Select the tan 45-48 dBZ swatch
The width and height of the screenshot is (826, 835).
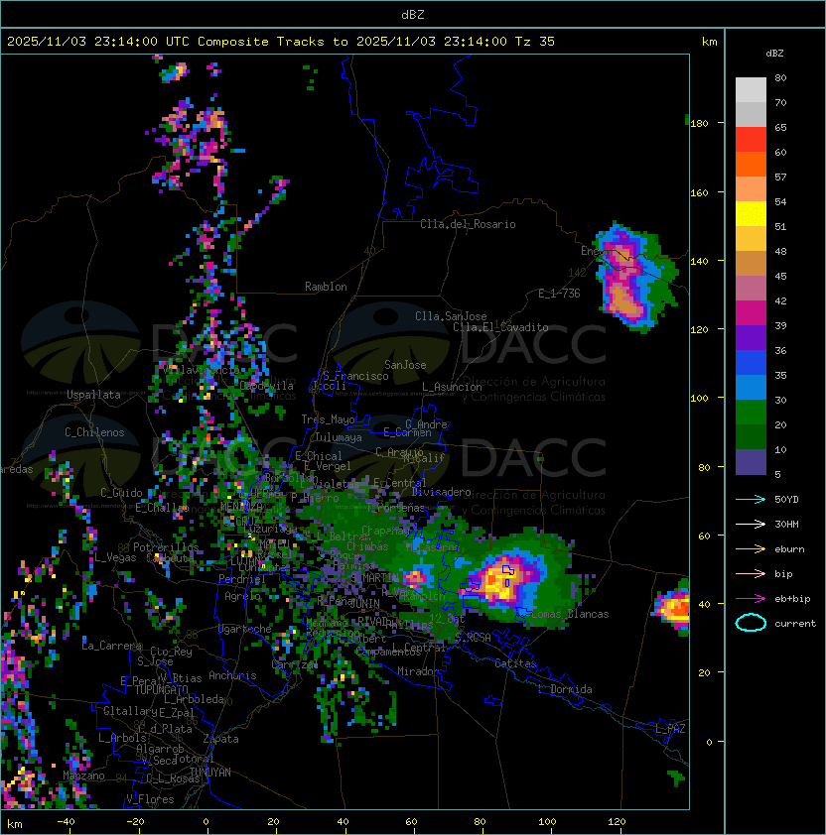click(751, 264)
